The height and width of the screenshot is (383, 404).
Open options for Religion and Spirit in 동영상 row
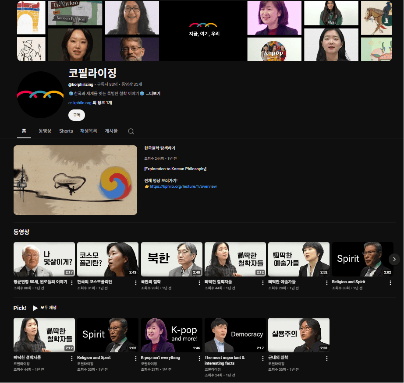tap(390, 283)
